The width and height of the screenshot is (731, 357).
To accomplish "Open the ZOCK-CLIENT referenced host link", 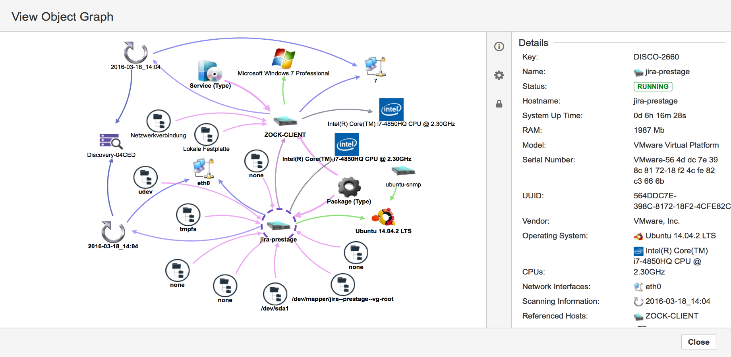I will pos(671,316).
